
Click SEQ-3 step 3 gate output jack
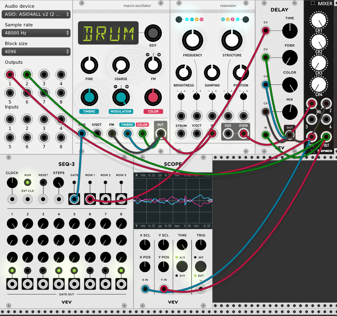(43, 284)
